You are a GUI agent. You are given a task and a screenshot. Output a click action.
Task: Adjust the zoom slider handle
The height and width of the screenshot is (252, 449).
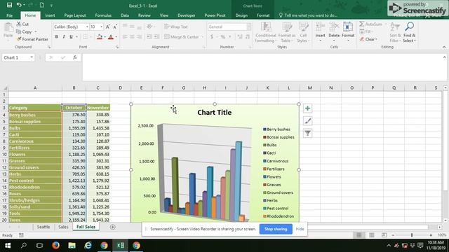click(412, 235)
